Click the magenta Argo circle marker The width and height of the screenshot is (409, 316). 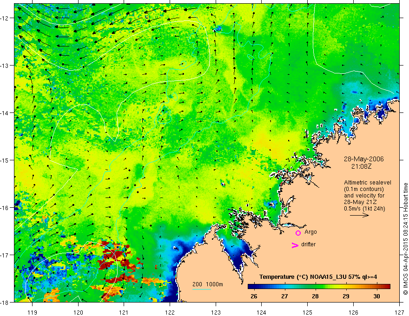coord(298,233)
